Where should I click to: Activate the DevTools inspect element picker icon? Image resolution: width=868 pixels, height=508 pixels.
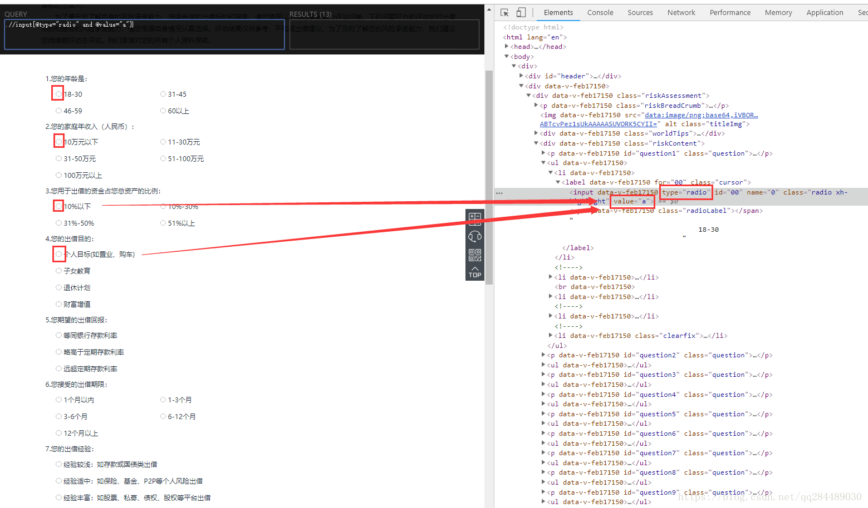pyautogui.click(x=504, y=12)
